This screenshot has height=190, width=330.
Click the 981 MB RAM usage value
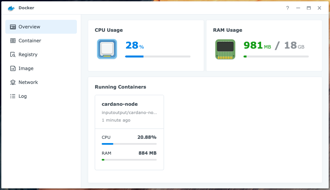click(257, 45)
